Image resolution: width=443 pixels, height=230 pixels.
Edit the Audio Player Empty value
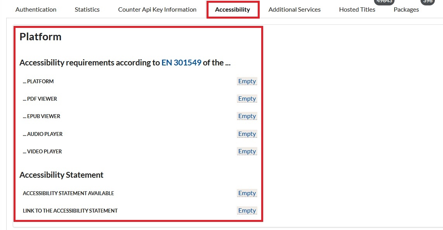pyautogui.click(x=247, y=134)
